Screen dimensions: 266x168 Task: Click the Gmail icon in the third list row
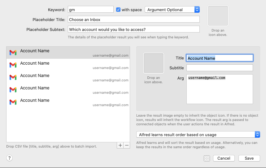tap(13, 77)
